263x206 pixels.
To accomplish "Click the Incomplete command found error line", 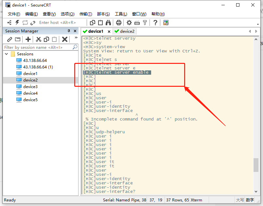I will click(141, 119).
